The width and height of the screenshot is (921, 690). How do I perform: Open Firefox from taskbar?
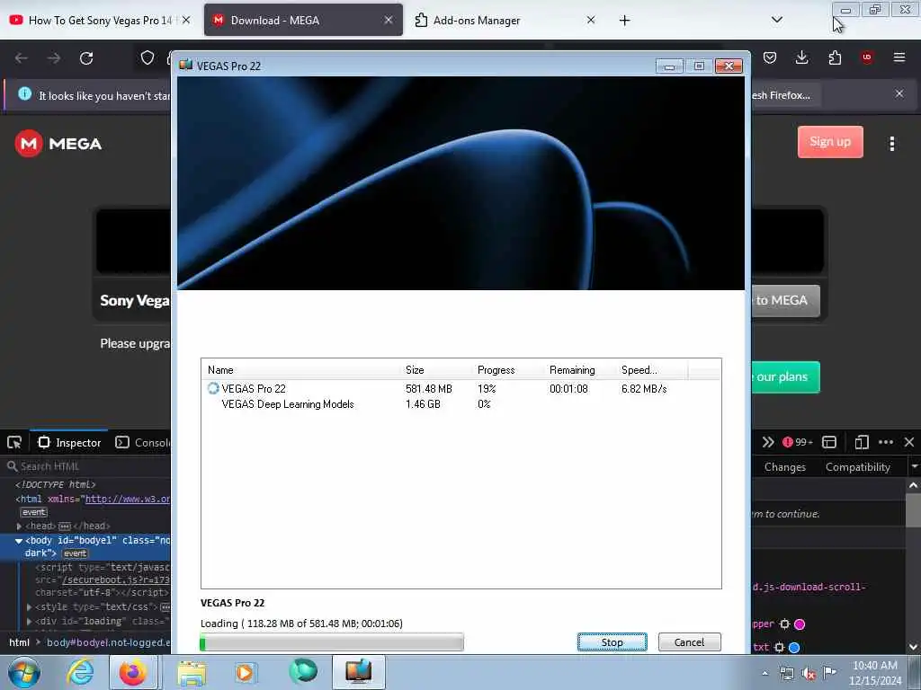pyautogui.click(x=133, y=672)
